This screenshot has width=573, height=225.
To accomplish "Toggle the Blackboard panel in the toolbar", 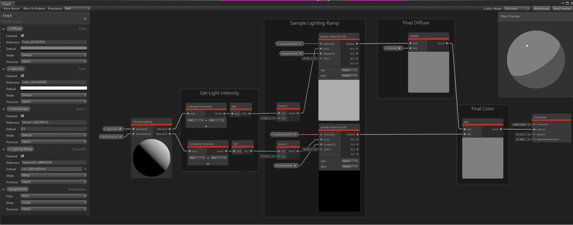I will (541, 9).
